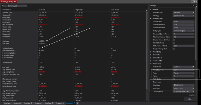
Task: Enable Plot EMA Trend checkbox
Action: pos(174,43)
